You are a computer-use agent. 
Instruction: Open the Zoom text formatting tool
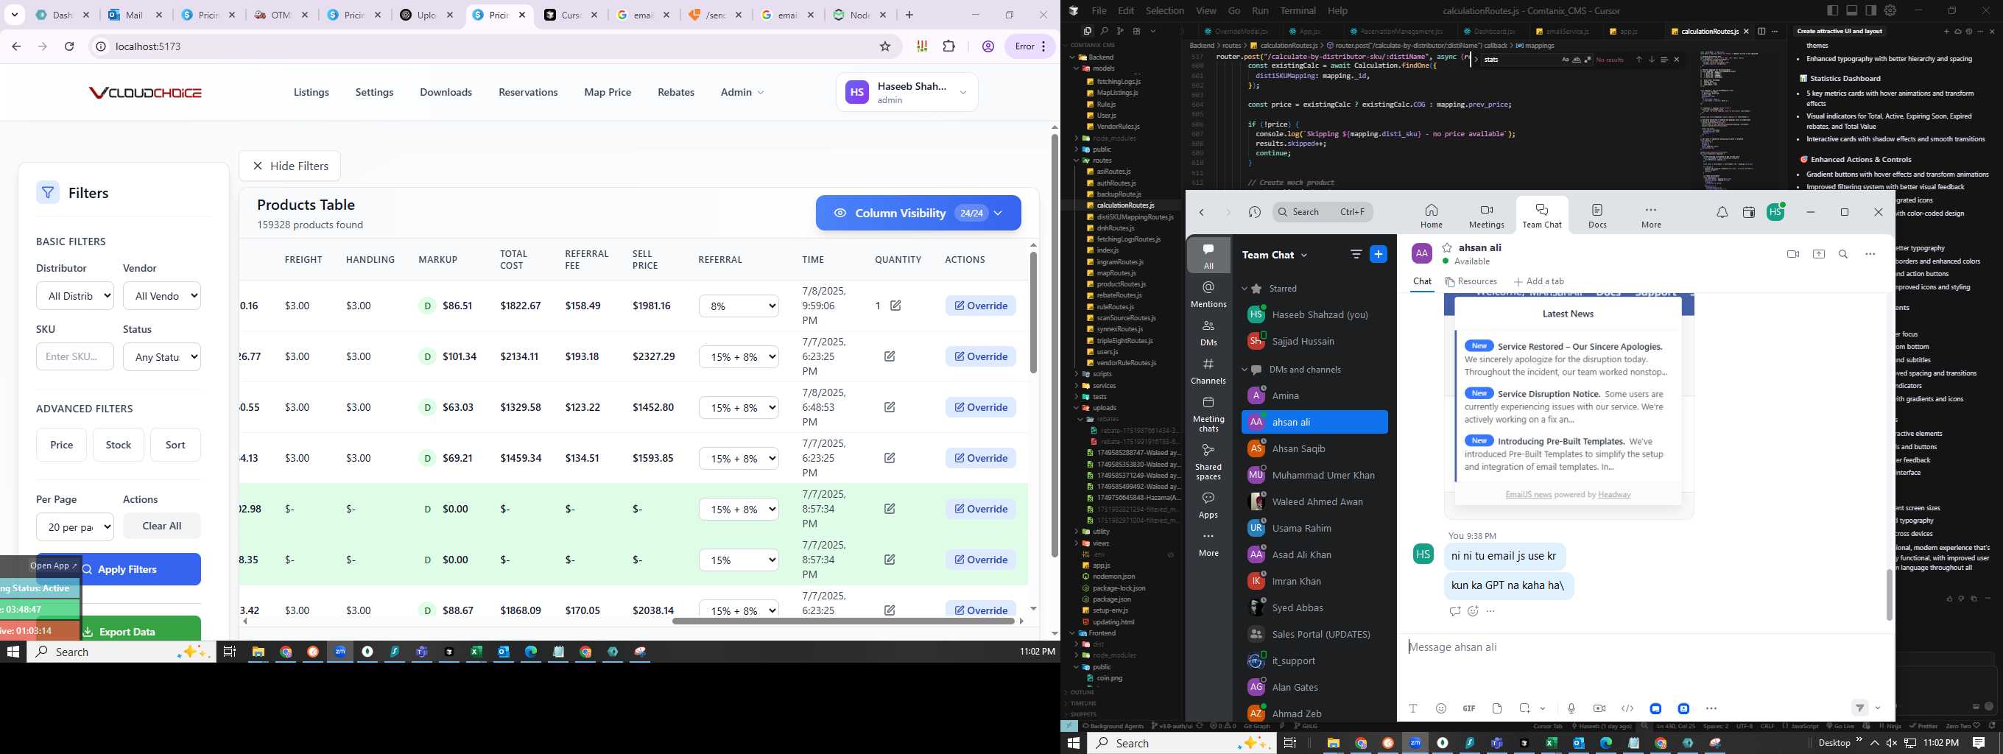tap(1413, 708)
